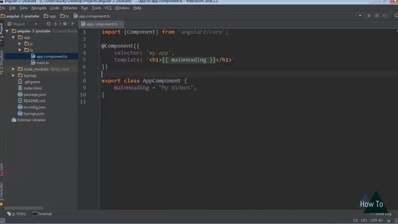The image size is (398, 224).
Task: Open the Project panel settings gear
Action: click(65, 24)
